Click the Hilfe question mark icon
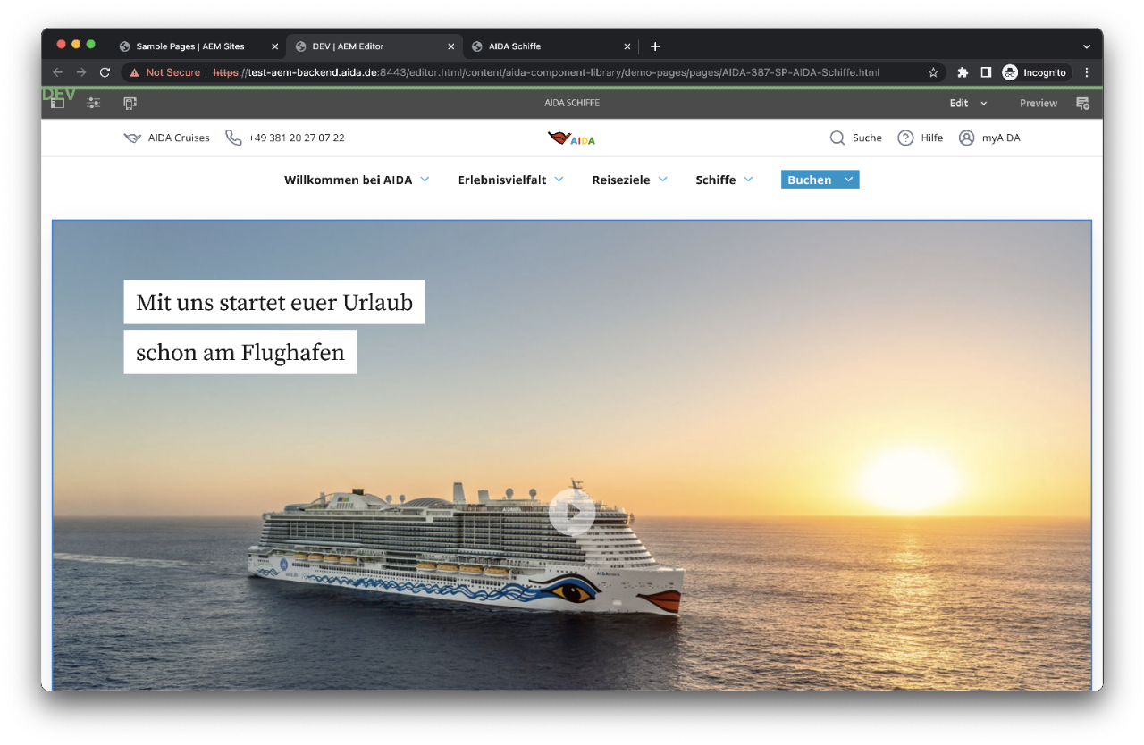The image size is (1144, 745). coord(905,138)
